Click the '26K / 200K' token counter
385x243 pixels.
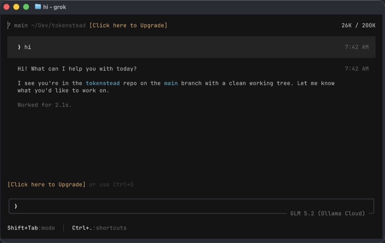358,26
